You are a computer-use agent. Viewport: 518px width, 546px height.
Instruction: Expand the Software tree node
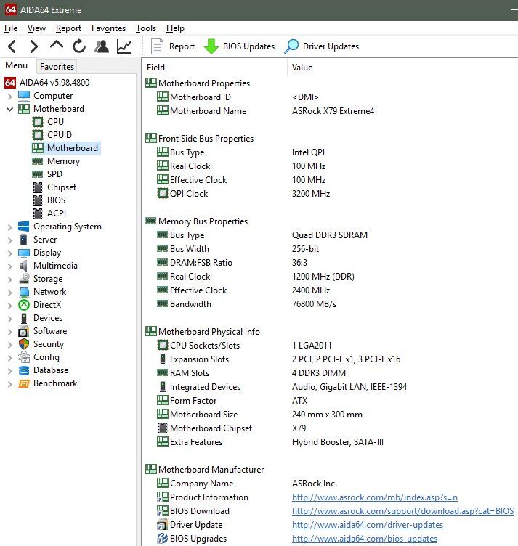pos(9,332)
